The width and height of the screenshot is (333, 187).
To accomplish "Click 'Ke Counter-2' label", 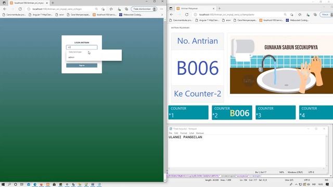I will pyautogui.click(x=198, y=94).
